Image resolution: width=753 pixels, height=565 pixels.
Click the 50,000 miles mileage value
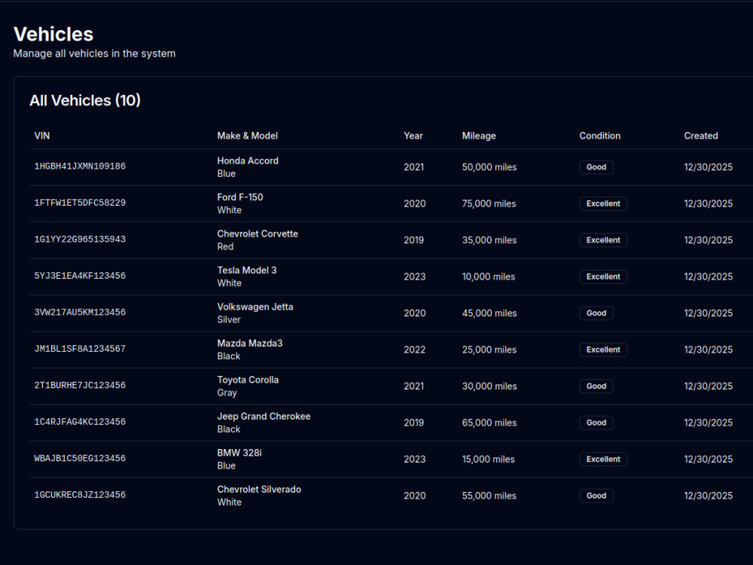(489, 167)
